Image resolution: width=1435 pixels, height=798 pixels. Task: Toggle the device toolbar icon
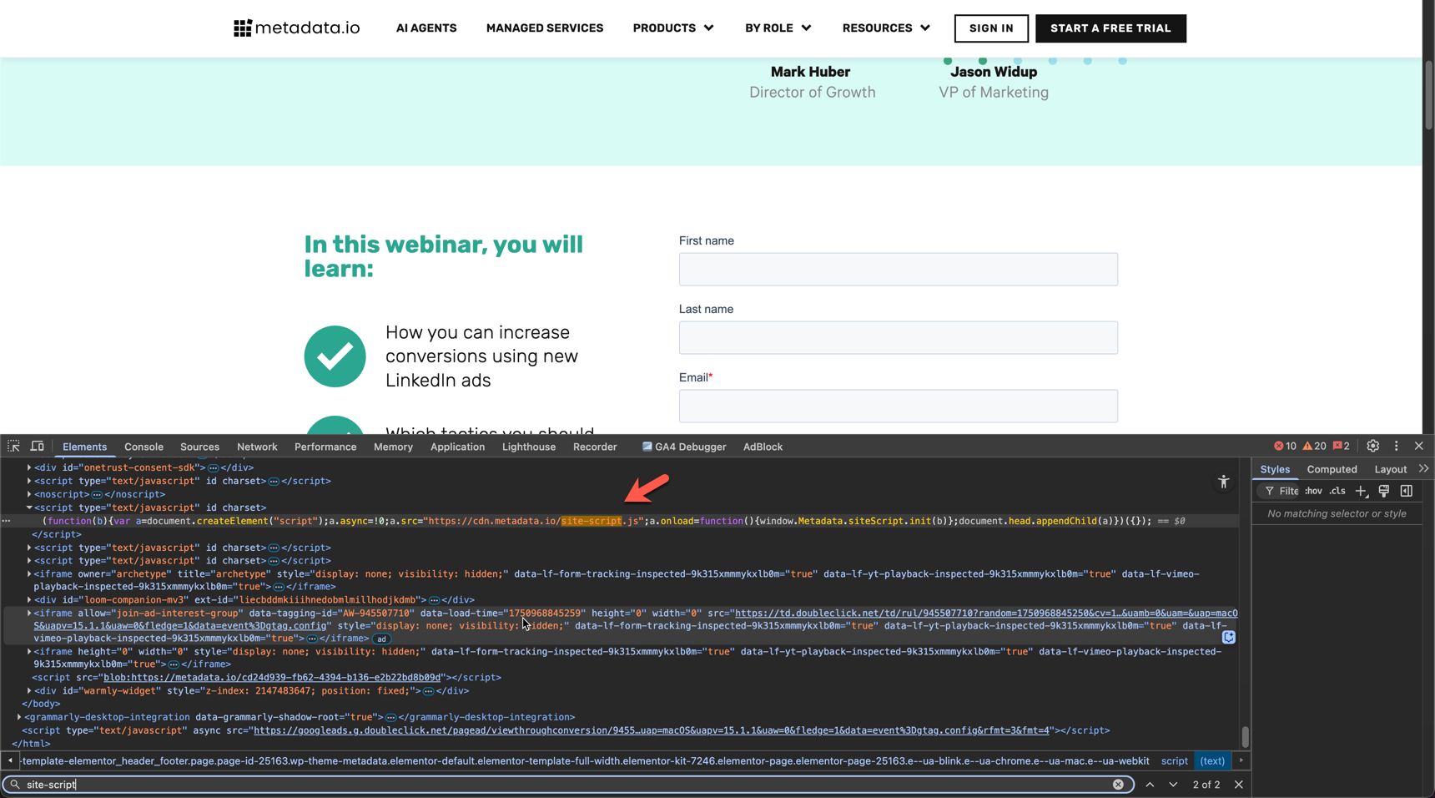point(38,447)
